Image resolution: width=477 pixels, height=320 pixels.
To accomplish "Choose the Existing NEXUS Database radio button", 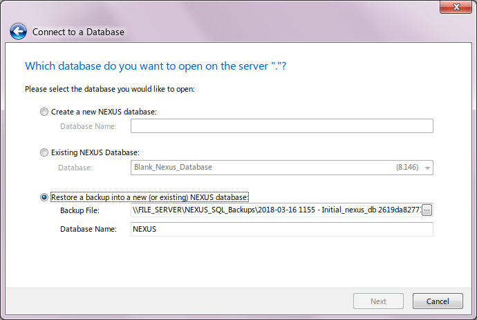I will click(x=45, y=152).
